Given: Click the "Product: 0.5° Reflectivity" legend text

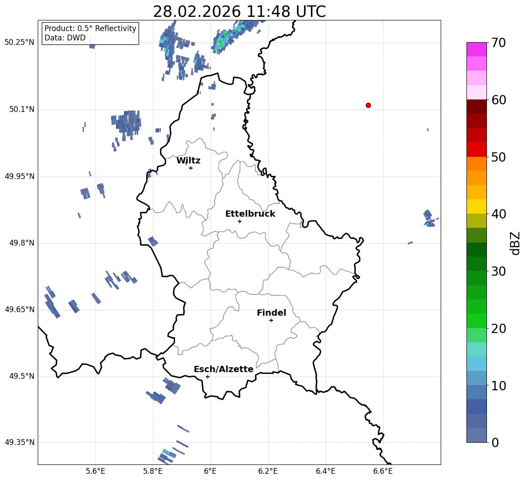Looking at the screenshot, I should pyautogui.click(x=90, y=28).
